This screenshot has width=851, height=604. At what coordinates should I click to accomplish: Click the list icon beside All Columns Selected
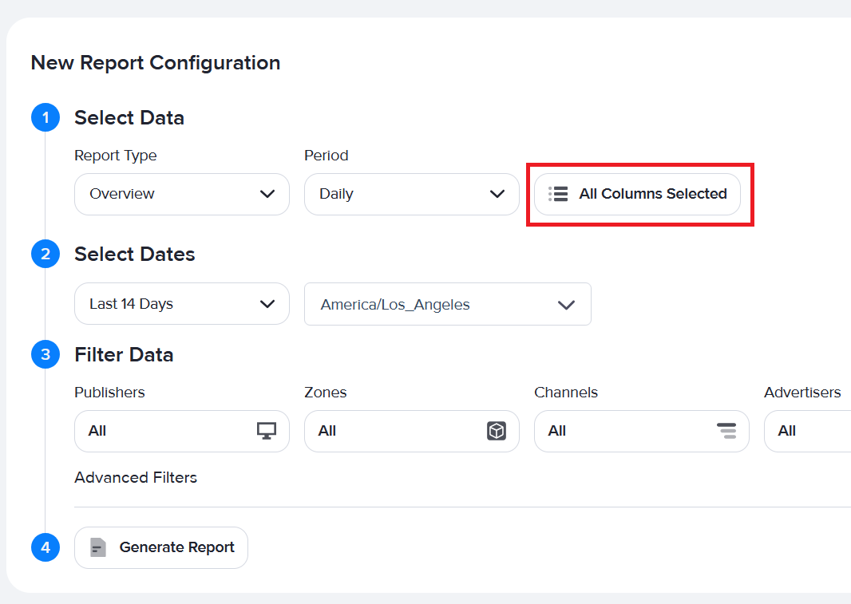pos(558,194)
